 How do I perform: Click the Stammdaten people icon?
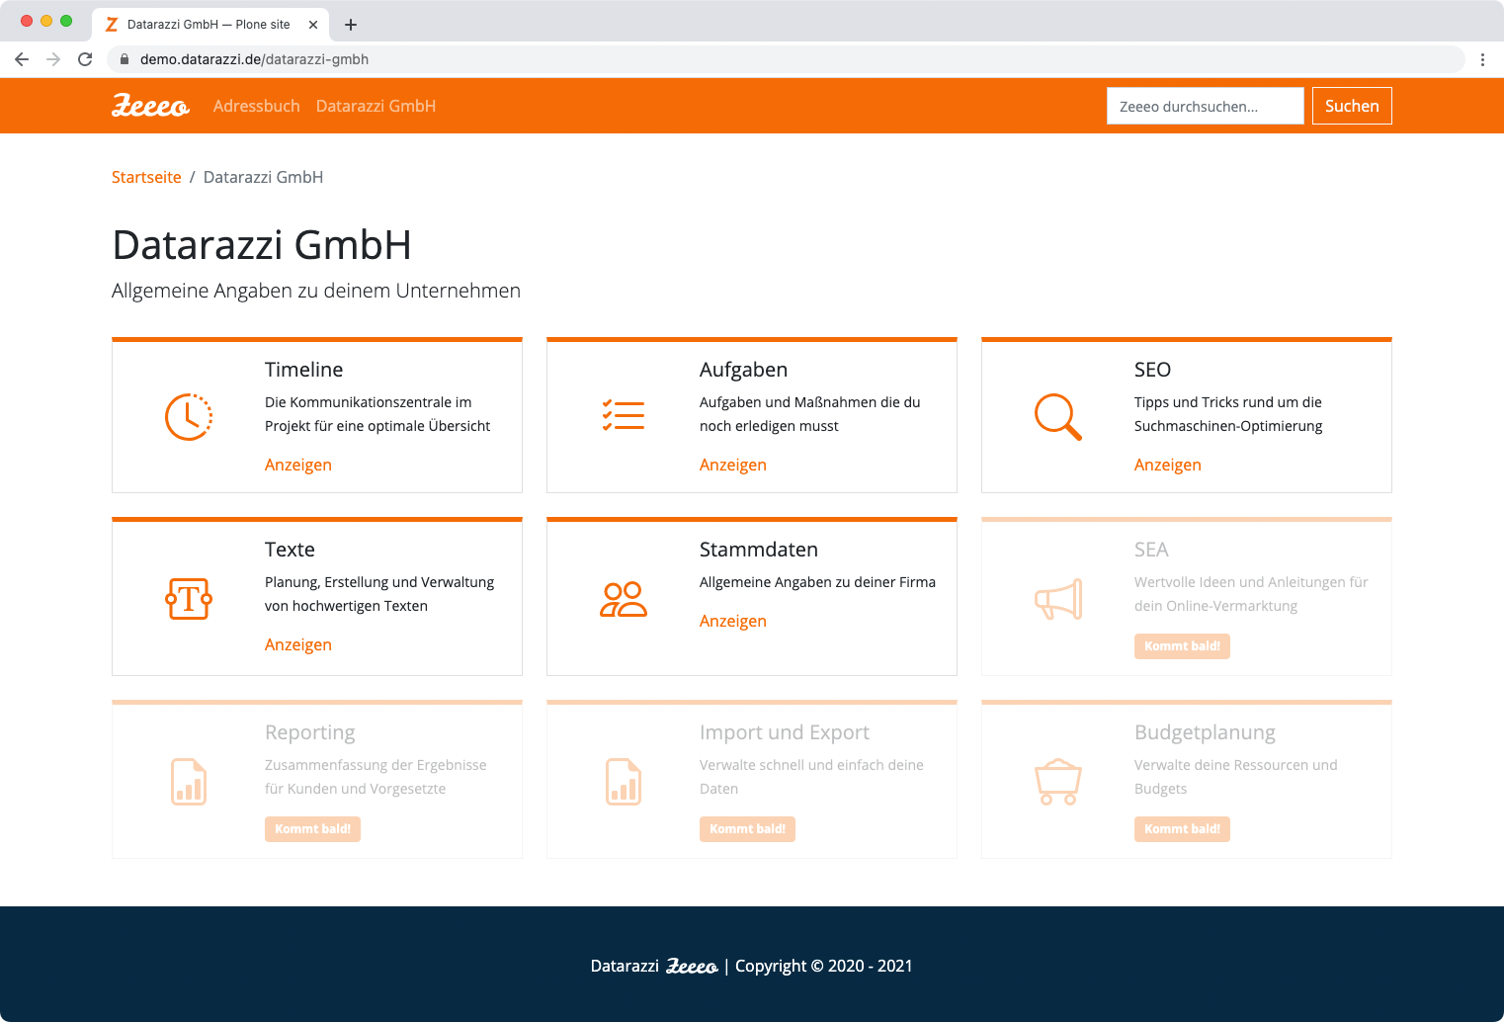(624, 599)
